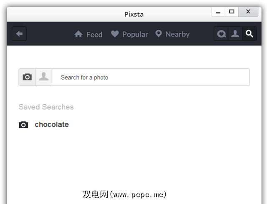Focus the "Search for a photo" field

(x=150, y=77)
